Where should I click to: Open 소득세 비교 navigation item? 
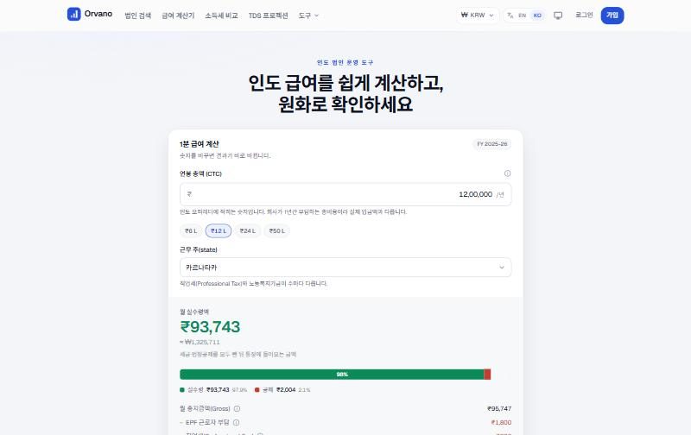[x=221, y=16]
